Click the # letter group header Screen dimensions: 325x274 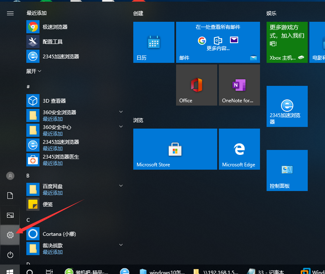pyautogui.click(x=28, y=87)
